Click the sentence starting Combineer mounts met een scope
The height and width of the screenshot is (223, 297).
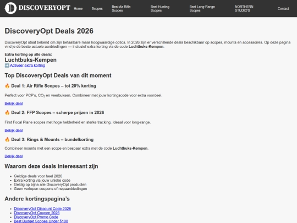76,148
